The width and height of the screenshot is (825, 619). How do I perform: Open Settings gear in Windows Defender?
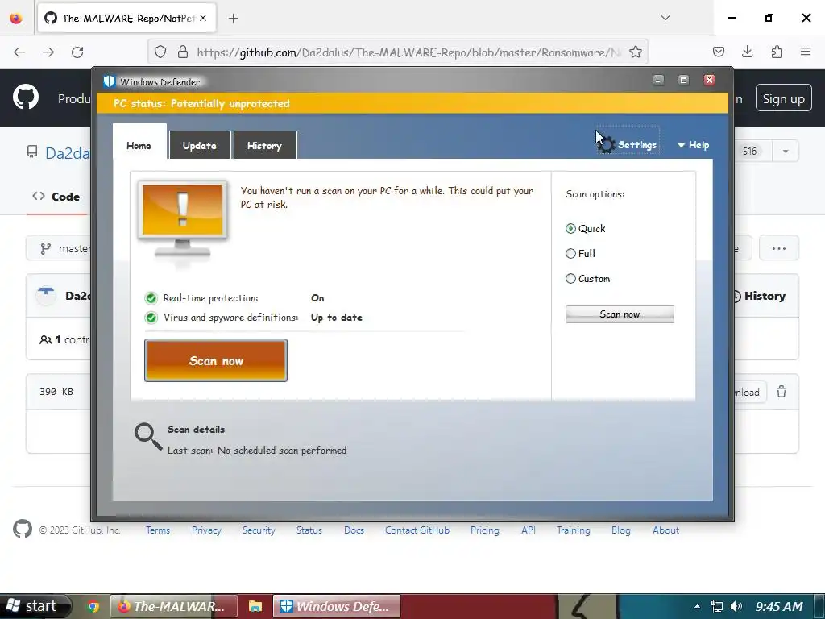click(628, 145)
